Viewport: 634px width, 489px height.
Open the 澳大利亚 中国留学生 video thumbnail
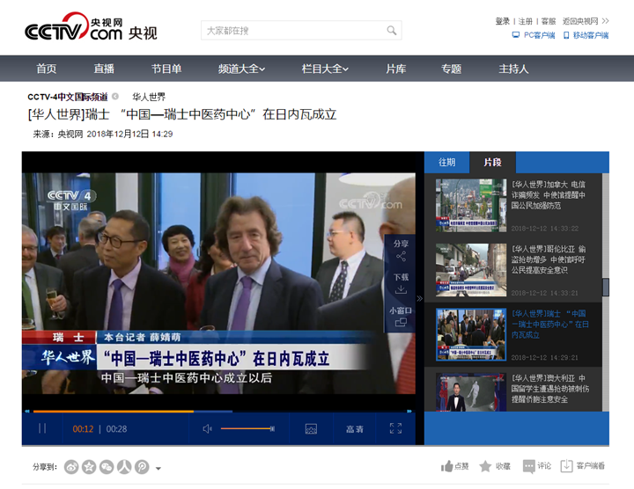coord(471,392)
